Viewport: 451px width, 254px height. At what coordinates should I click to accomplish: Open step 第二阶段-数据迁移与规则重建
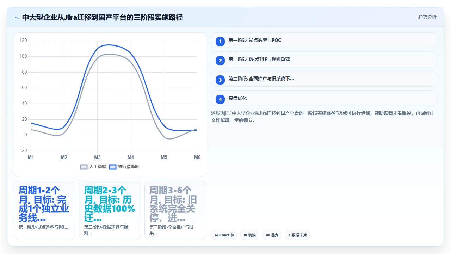coord(324,60)
